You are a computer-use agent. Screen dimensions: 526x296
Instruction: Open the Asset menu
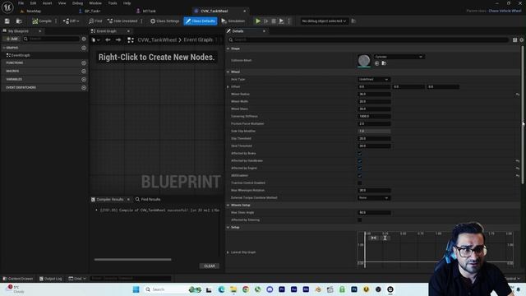click(x=47, y=3)
